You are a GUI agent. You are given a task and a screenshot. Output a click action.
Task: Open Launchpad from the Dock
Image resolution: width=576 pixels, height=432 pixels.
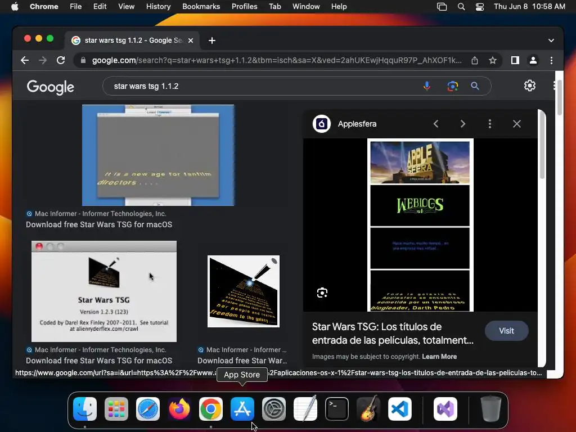click(116, 409)
